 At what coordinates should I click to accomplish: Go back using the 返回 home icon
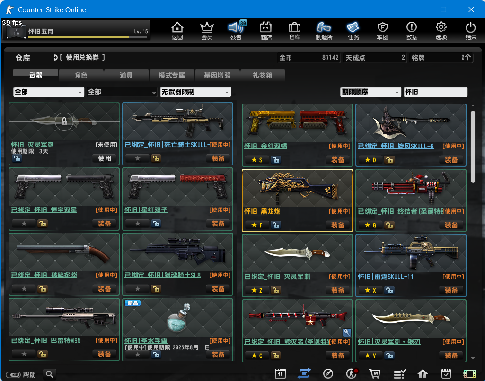pyautogui.click(x=177, y=31)
